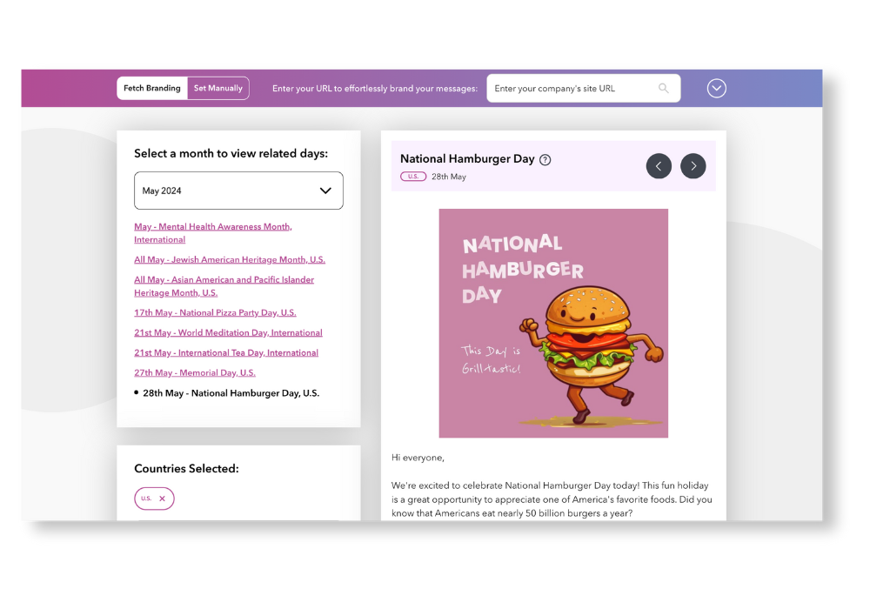Image resolution: width=870 pixels, height=609 pixels.
Task: Remove the U.S. country chip with the x
Action: 162,499
